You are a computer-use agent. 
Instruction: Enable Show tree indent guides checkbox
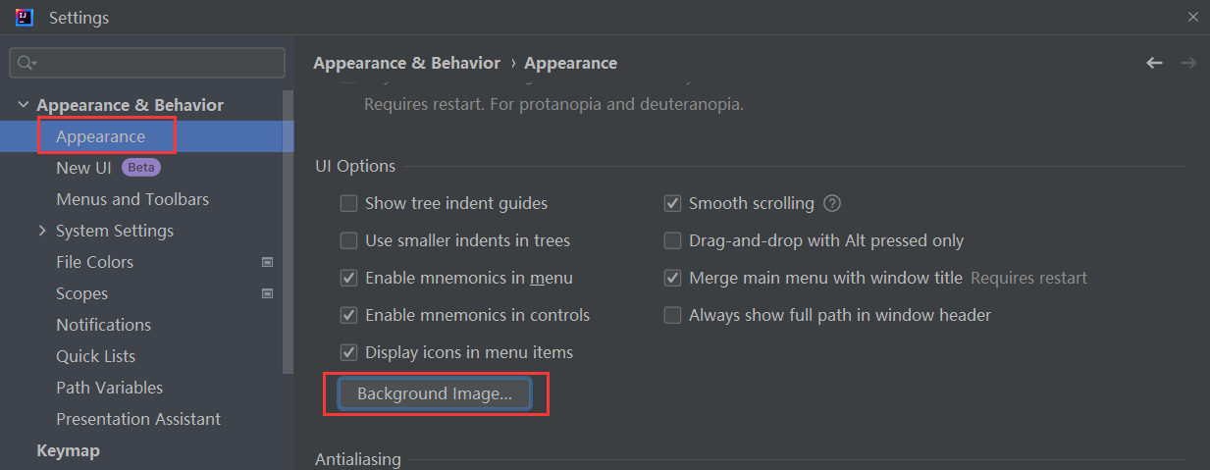(x=348, y=204)
